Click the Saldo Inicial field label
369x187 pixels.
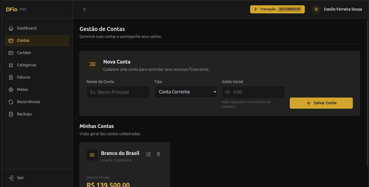233,82
